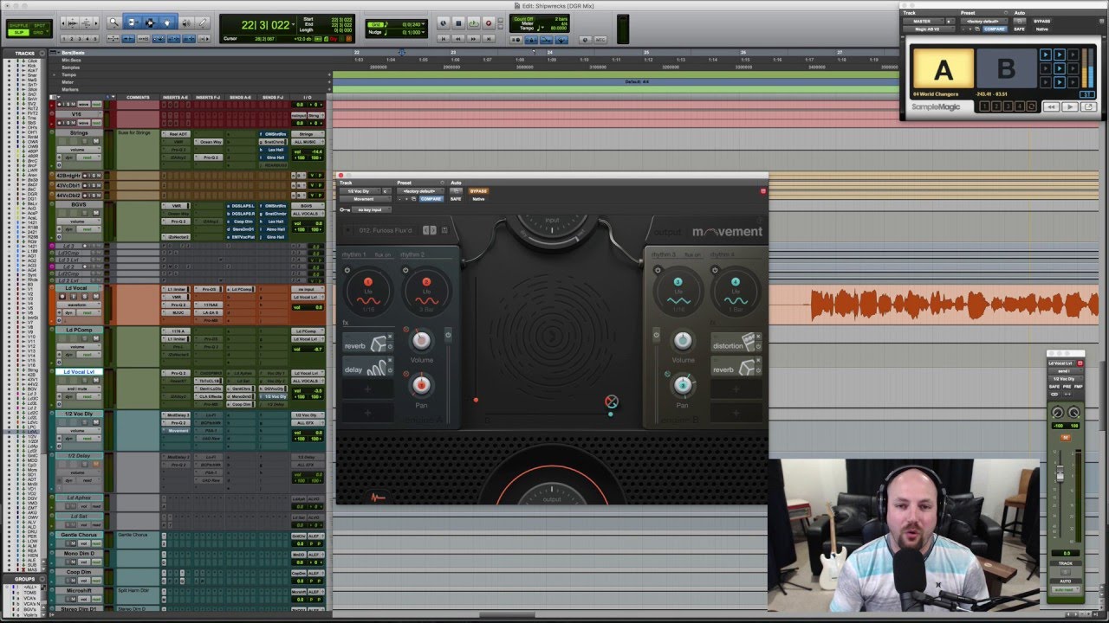
Task: Click COMPARE in the Movement plugin window
Action: point(431,199)
